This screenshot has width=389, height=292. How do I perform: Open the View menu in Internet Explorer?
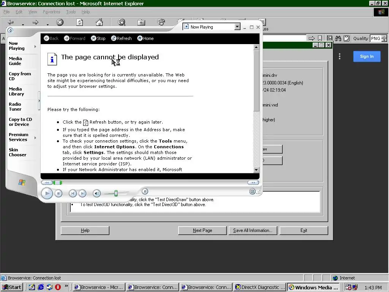coord(33,12)
